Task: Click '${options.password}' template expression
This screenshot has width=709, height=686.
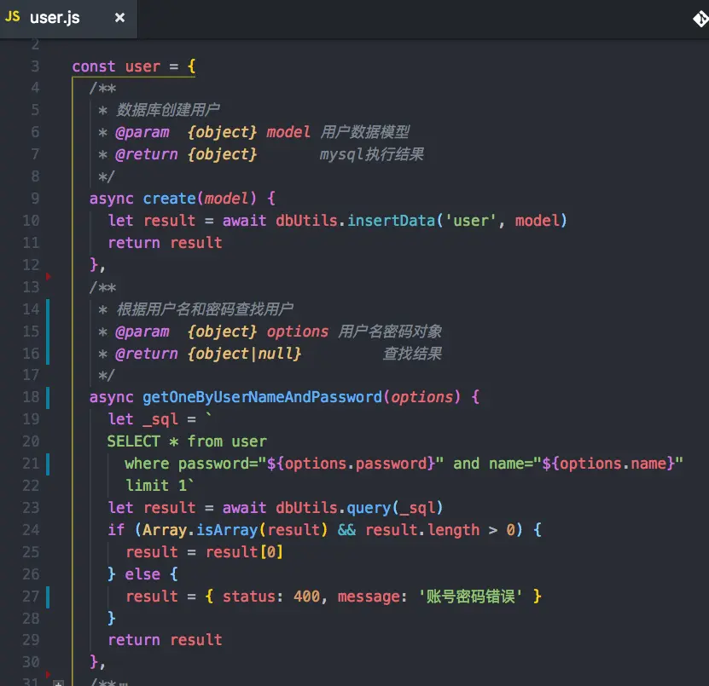Action: point(352,464)
